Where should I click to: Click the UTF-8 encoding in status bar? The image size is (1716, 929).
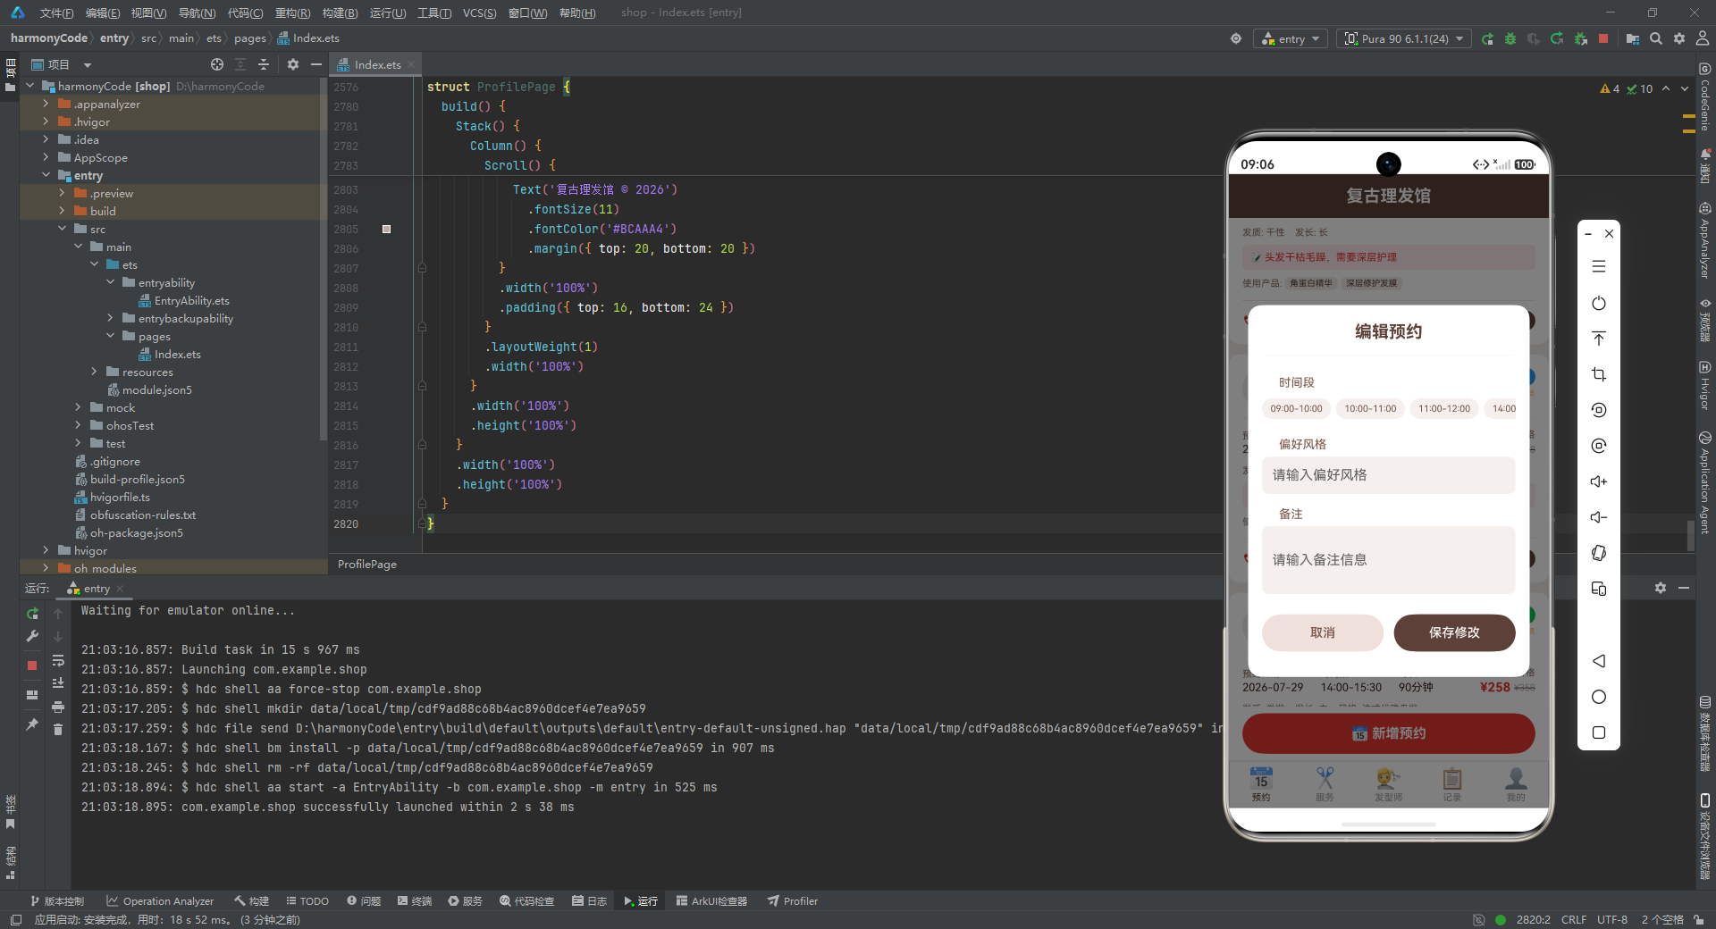tap(1612, 920)
